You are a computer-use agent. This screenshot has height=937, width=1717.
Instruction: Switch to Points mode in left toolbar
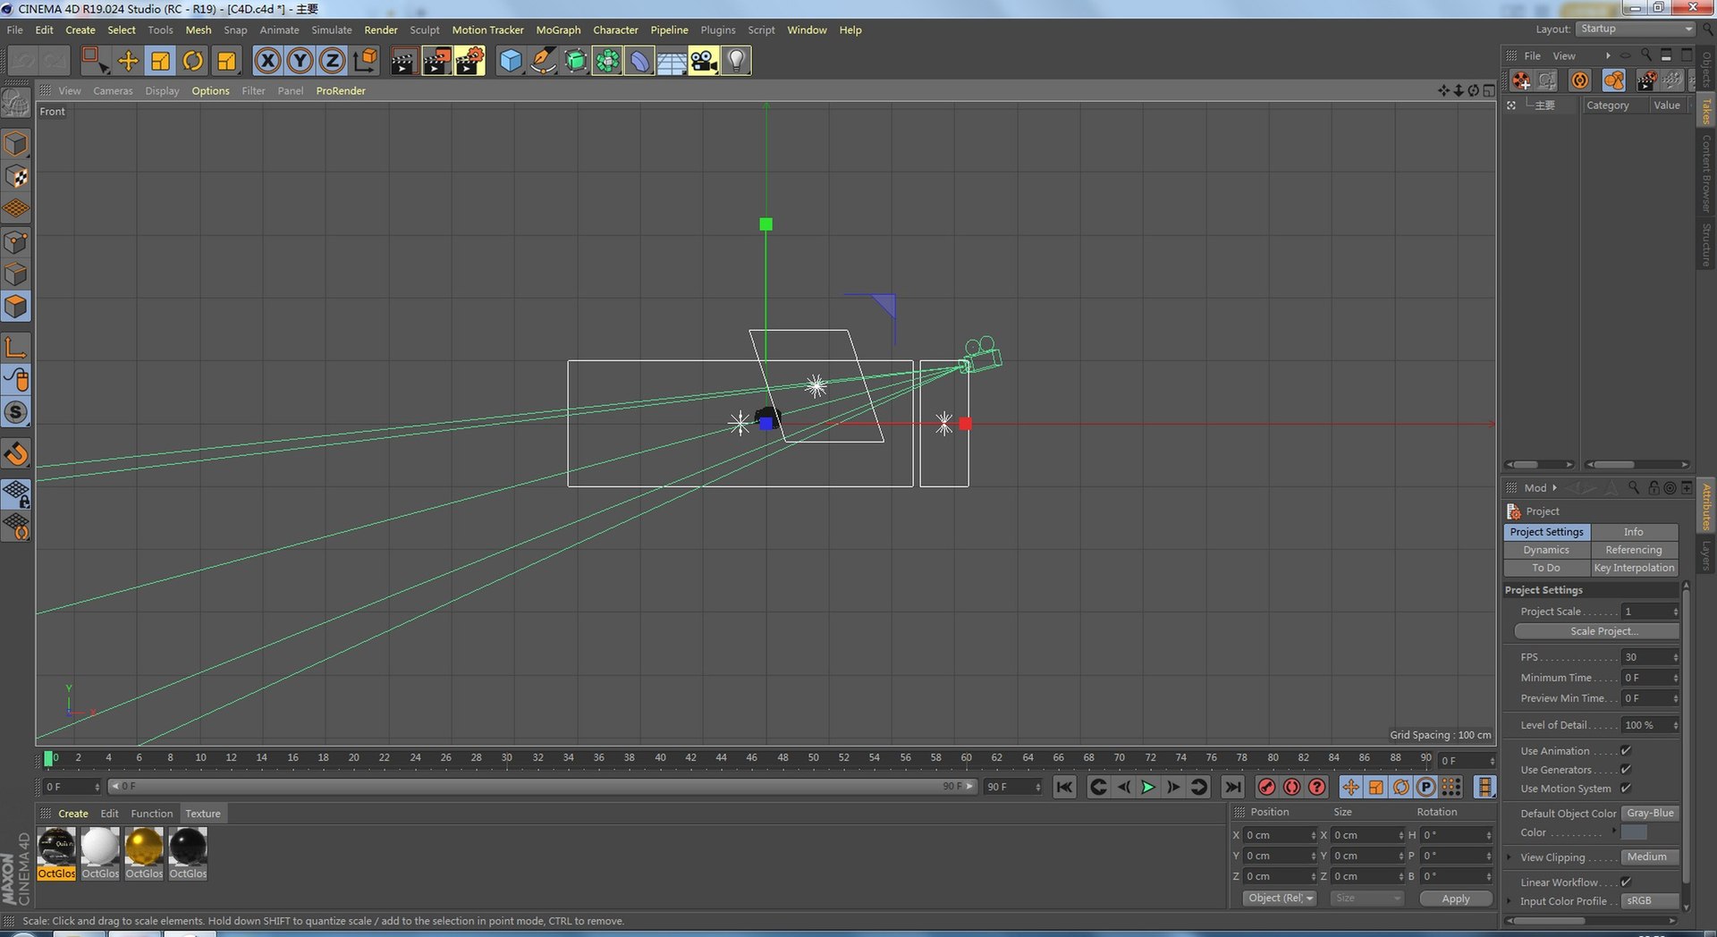[16, 241]
